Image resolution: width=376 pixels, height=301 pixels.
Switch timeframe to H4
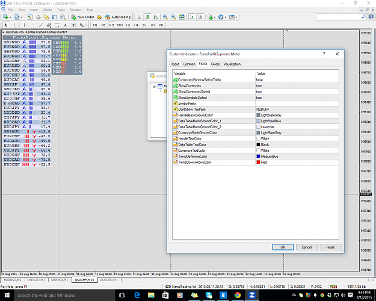point(136,25)
